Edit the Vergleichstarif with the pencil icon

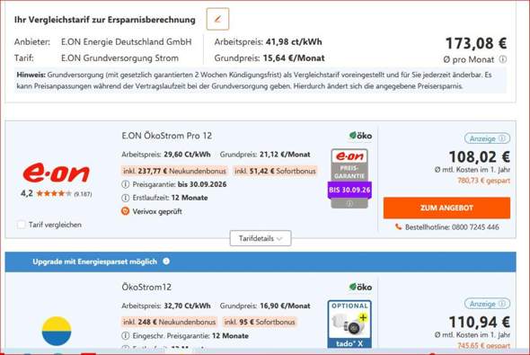pyautogui.click(x=217, y=19)
